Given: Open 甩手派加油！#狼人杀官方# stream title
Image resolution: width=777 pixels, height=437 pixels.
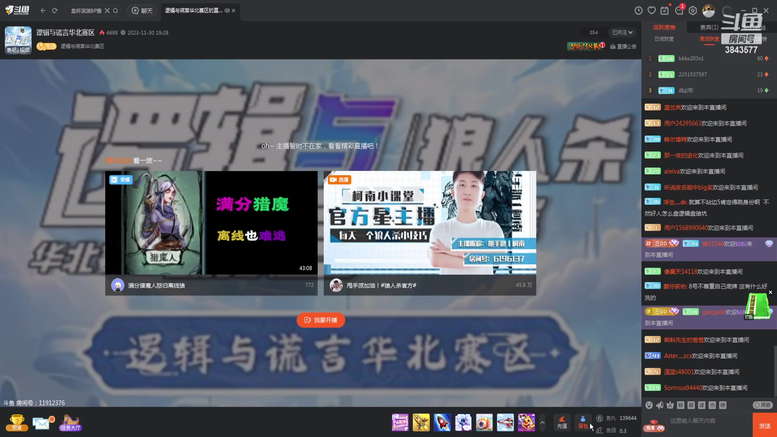Looking at the screenshot, I should [x=381, y=285].
